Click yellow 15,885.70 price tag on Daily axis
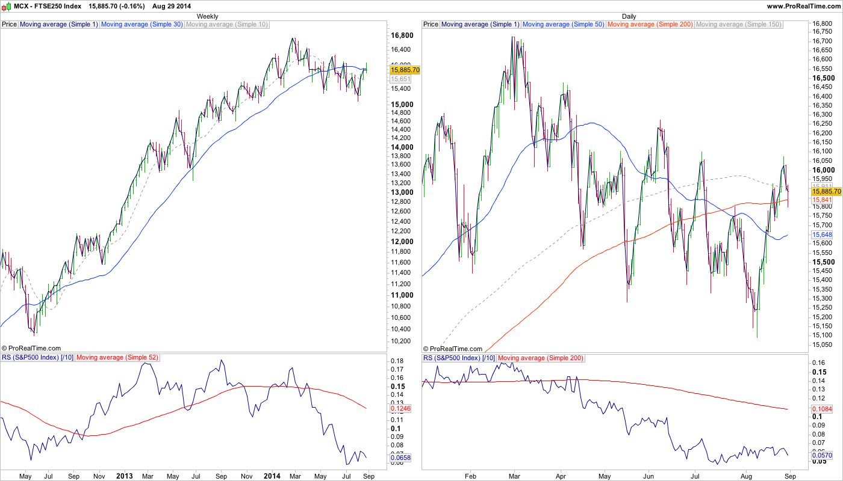The image size is (843, 481). (826, 191)
